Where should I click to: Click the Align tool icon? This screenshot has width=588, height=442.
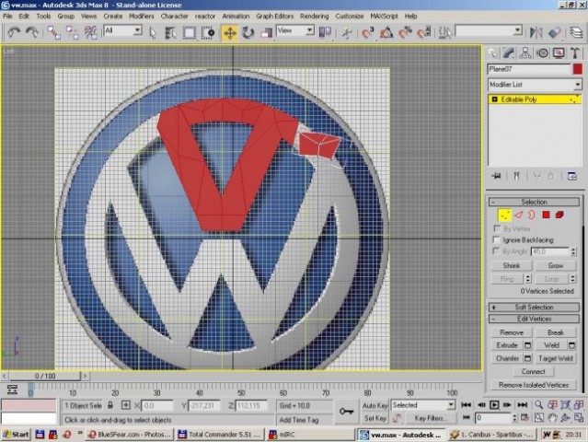tap(554, 32)
